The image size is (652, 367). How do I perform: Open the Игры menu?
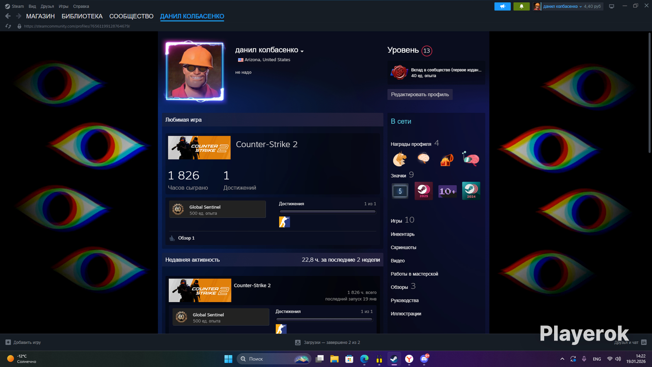click(63, 6)
